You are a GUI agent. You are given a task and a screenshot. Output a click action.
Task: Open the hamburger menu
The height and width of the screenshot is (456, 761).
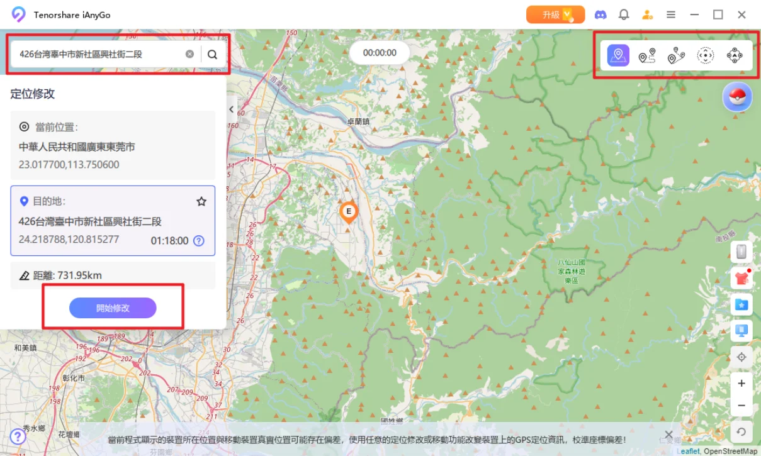(x=671, y=14)
